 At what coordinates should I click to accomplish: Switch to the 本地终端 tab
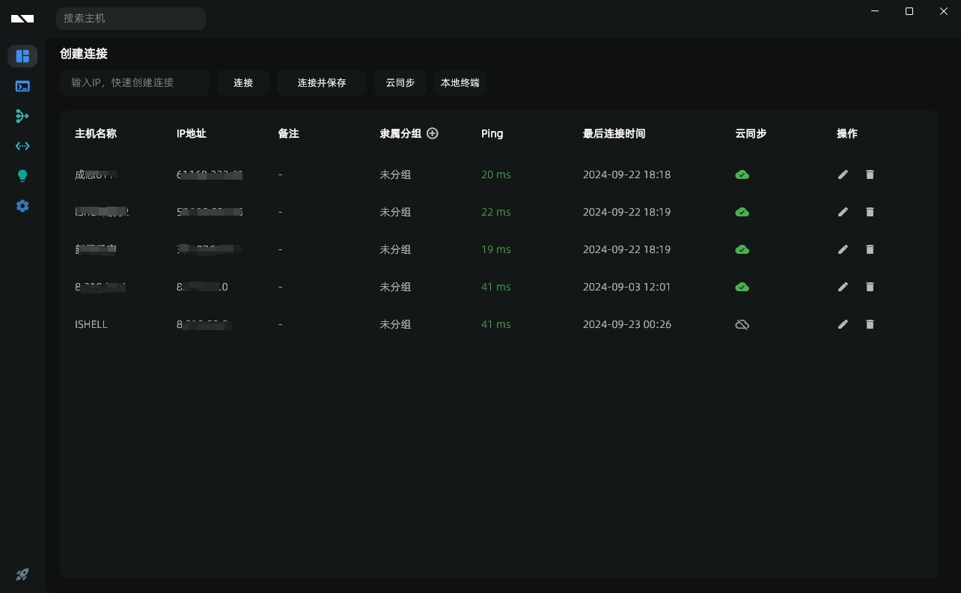(x=460, y=82)
